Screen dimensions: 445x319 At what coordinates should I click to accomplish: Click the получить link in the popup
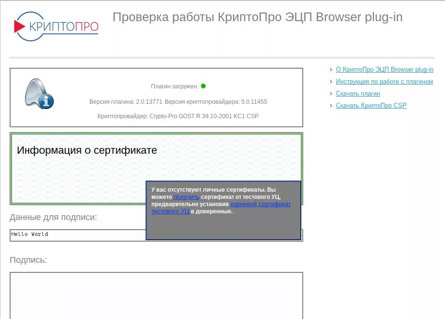click(x=186, y=196)
